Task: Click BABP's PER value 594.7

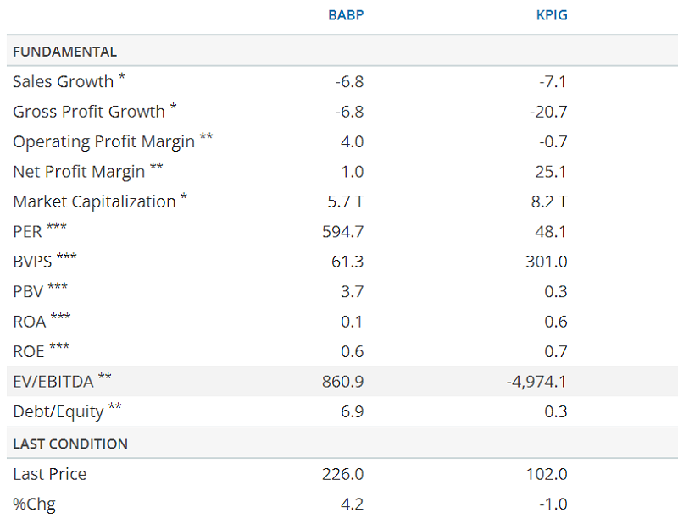Action: click(x=343, y=232)
